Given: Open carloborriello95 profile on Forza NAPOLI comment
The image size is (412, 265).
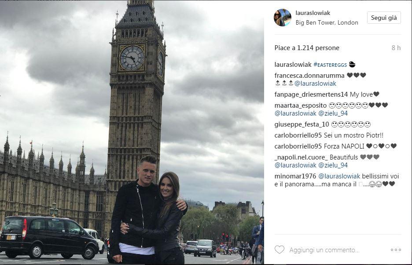Looking at the screenshot, I should [298, 146].
